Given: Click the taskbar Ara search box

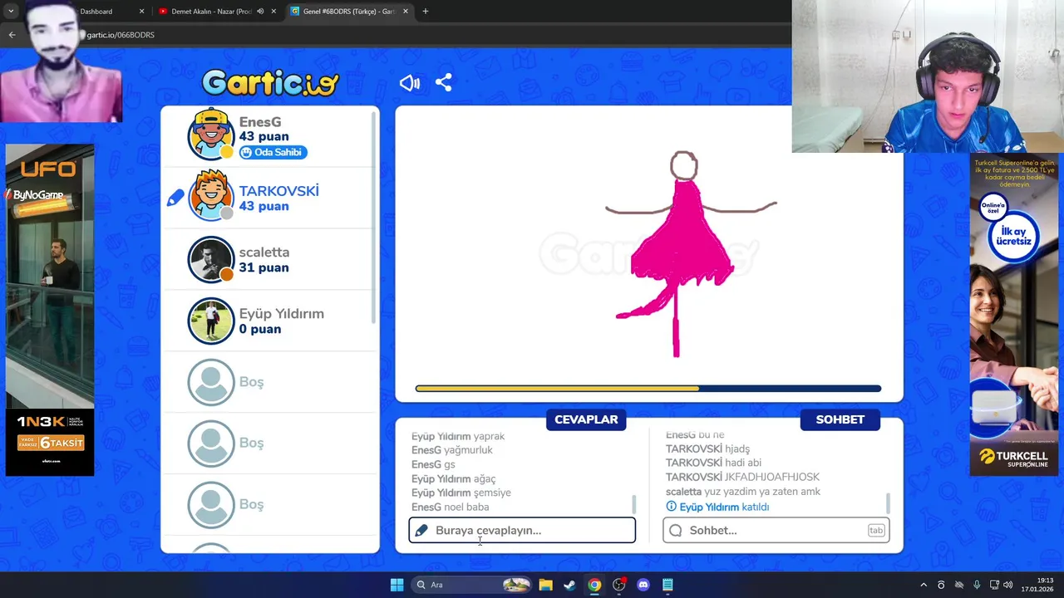Looking at the screenshot, I should click(x=472, y=585).
